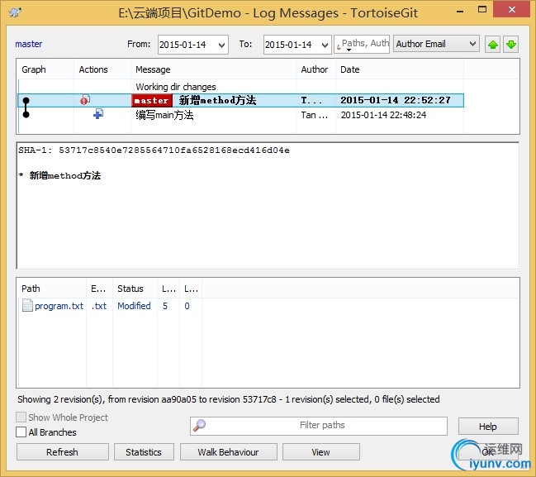Click the SHA-1 hash line
The image size is (536, 477).
(x=154, y=150)
